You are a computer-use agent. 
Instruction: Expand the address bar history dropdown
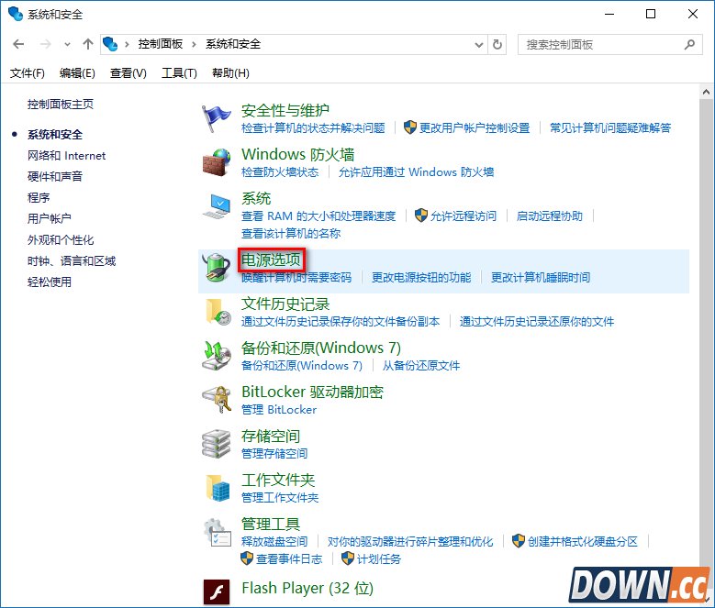tap(479, 45)
